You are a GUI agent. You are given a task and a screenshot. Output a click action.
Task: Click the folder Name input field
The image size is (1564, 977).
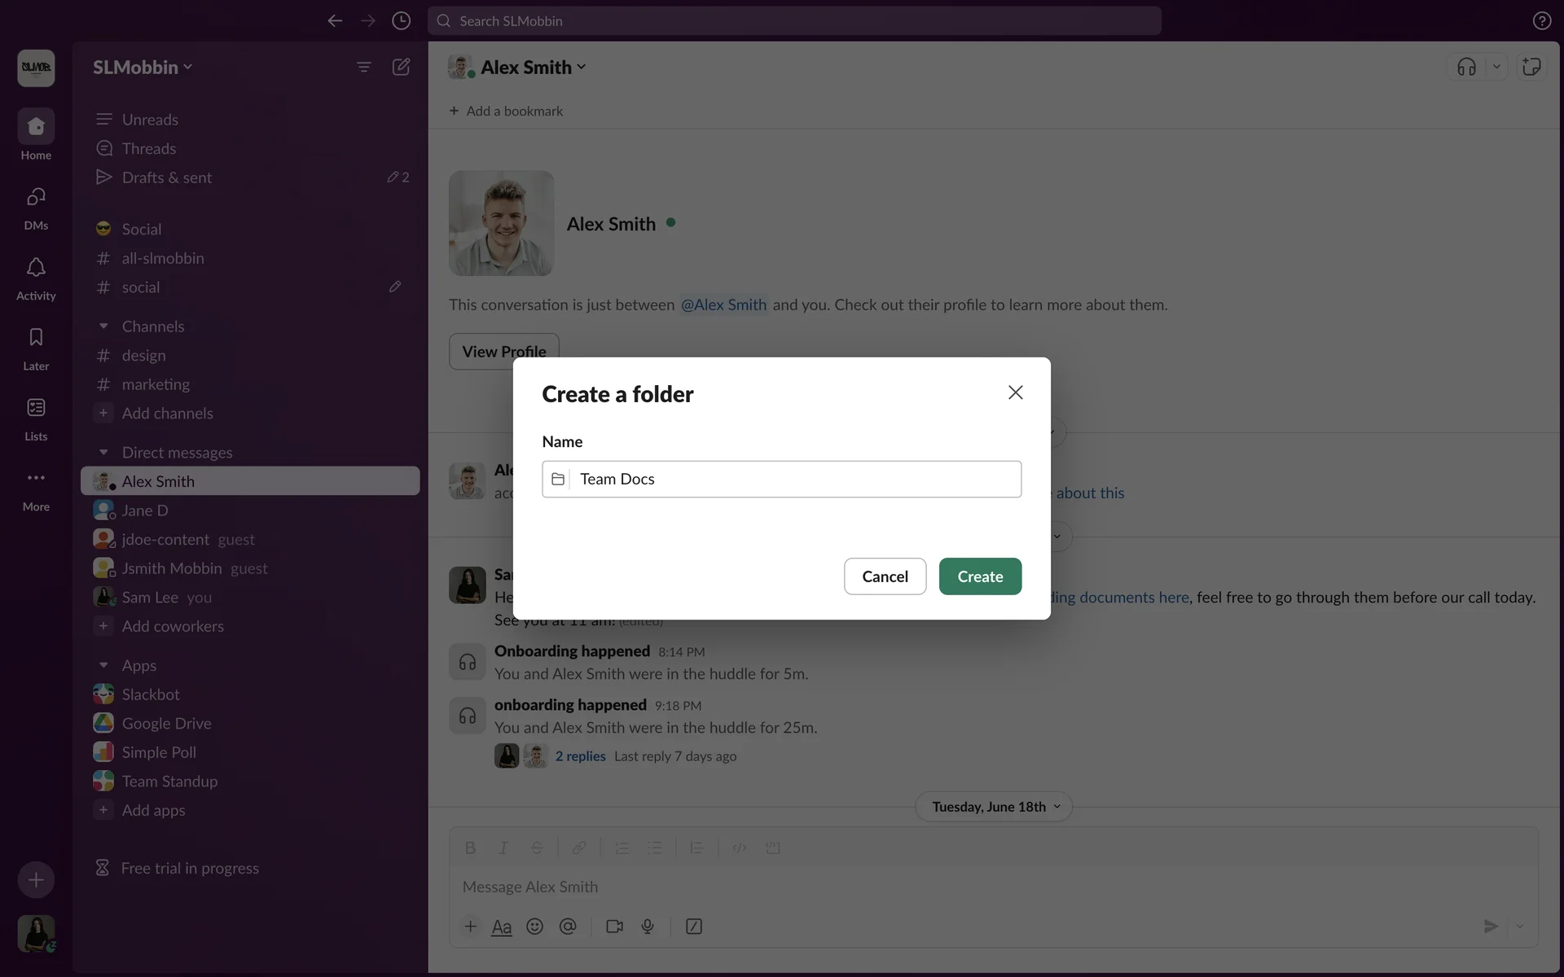(x=794, y=480)
